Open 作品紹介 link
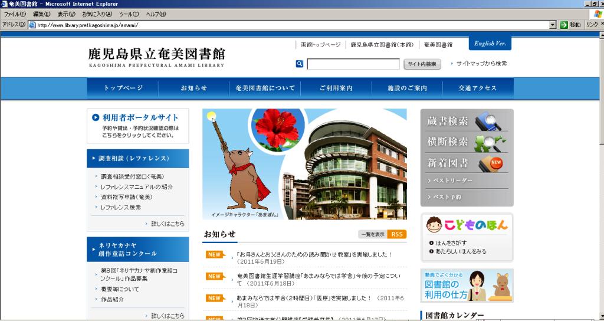The height and width of the screenshot is (321, 604). [112, 299]
